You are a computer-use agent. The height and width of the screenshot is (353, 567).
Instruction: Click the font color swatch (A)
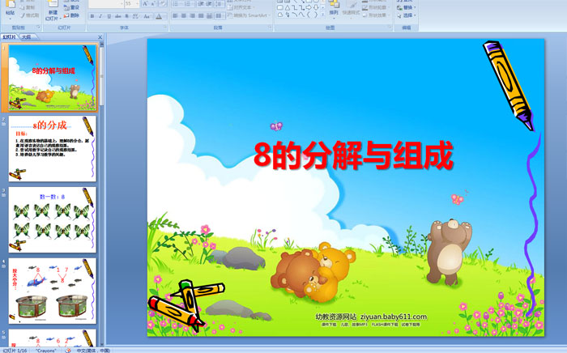(x=159, y=16)
